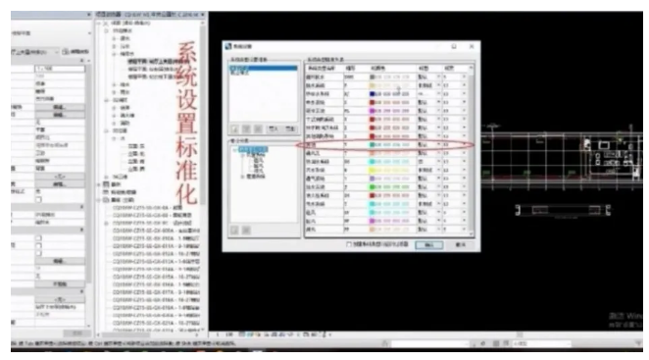This screenshot has height=360, width=649.
Task: Click the abbreviation cell reading RH
Action: 355,162
